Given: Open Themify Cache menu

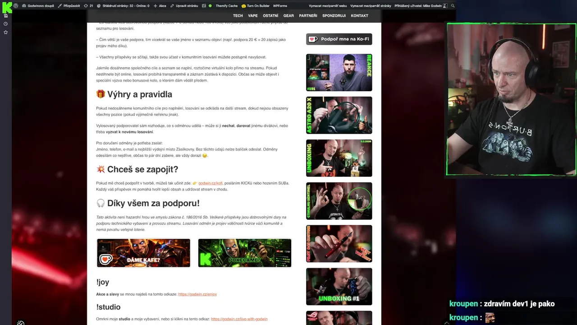Looking at the screenshot, I should pyautogui.click(x=227, y=6).
